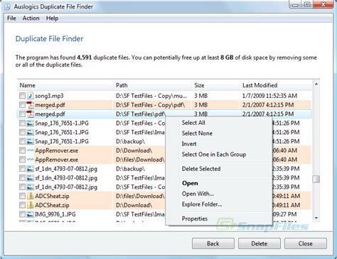Select the song3.mp3 file name
Image resolution: width=337 pixels, height=259 pixels.
tap(49, 96)
